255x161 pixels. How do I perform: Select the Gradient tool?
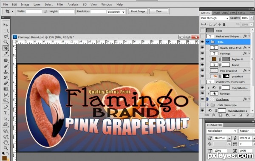(6, 89)
